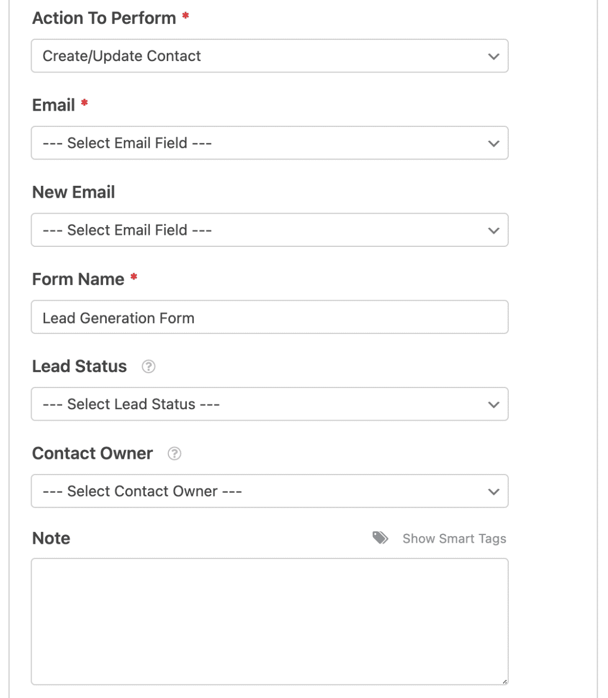
Task: Click chevron arrow of Contact Owner select
Action: pos(494,492)
